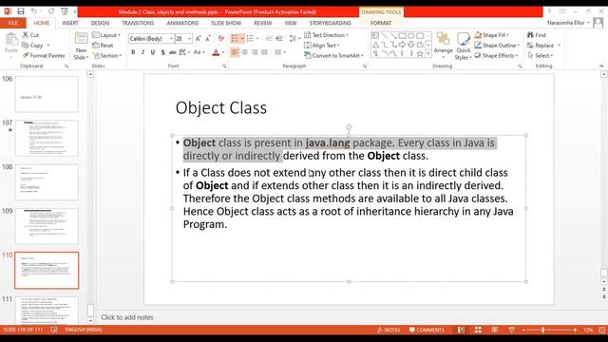The image size is (608, 342).
Task: Open the Layout dropdown
Action: [106, 35]
